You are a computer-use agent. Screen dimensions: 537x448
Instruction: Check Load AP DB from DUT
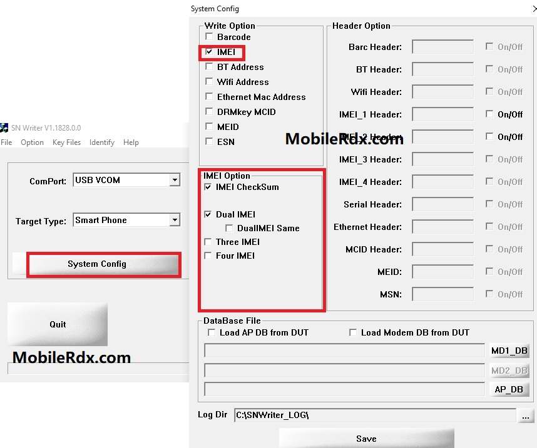[212, 332]
